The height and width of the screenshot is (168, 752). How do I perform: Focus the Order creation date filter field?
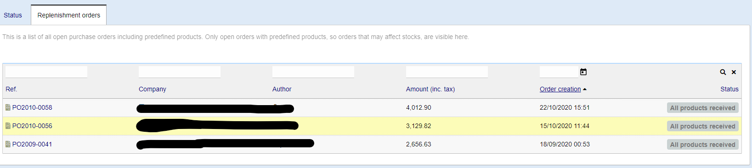point(559,72)
